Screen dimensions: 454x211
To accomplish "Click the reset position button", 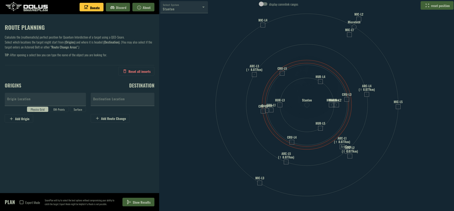I will coord(437,6).
